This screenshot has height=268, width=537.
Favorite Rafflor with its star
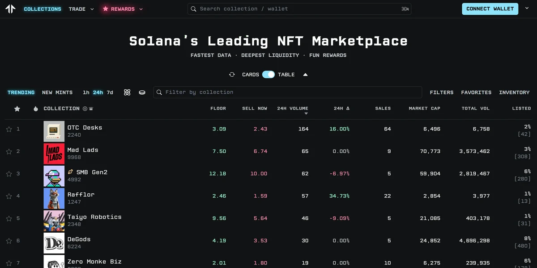(9, 196)
